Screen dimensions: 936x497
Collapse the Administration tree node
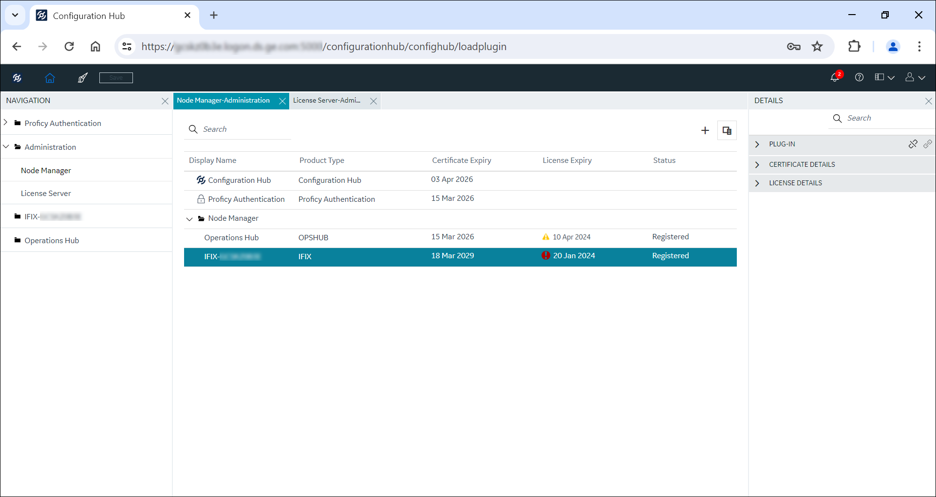click(x=6, y=146)
